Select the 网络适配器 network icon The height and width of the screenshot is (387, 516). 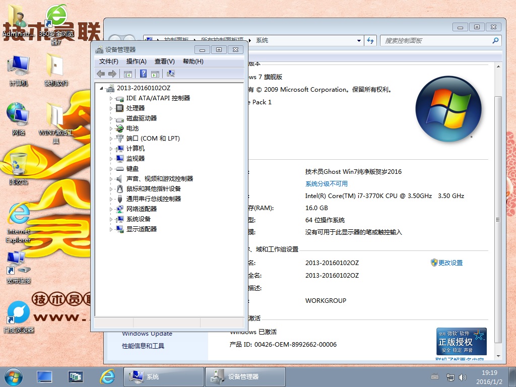(x=120, y=209)
